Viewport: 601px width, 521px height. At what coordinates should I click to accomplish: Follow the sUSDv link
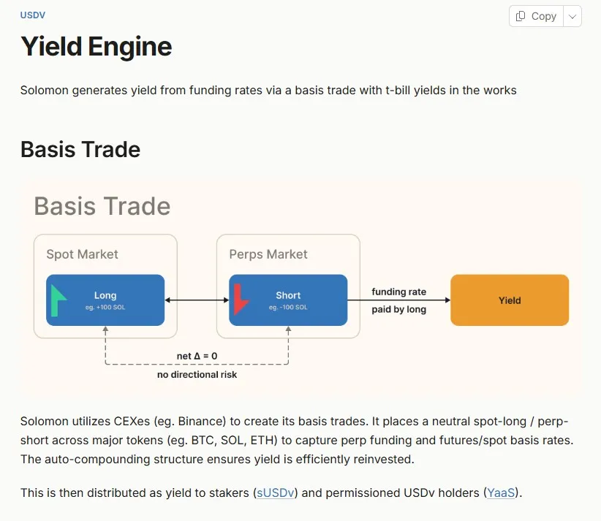[276, 493]
